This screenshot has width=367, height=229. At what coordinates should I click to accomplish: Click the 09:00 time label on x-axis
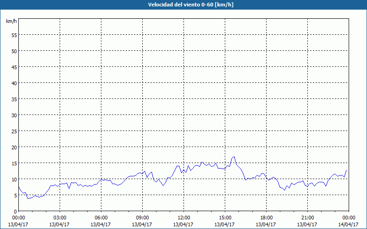coord(142,218)
